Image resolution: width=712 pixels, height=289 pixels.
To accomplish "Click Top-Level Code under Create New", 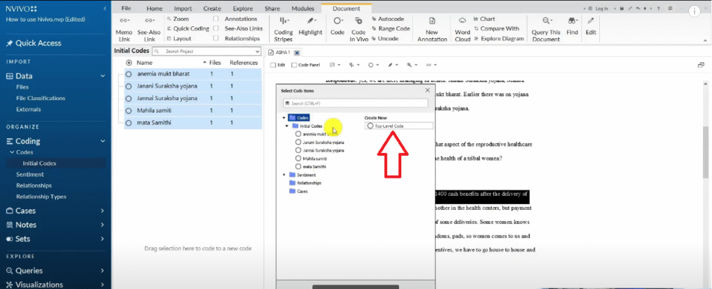I will coord(398,126).
